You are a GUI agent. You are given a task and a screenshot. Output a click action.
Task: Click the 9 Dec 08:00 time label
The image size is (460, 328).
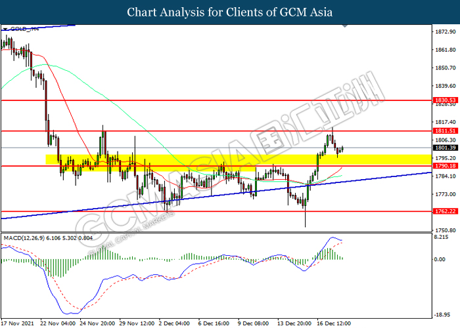pyautogui.click(x=253, y=323)
